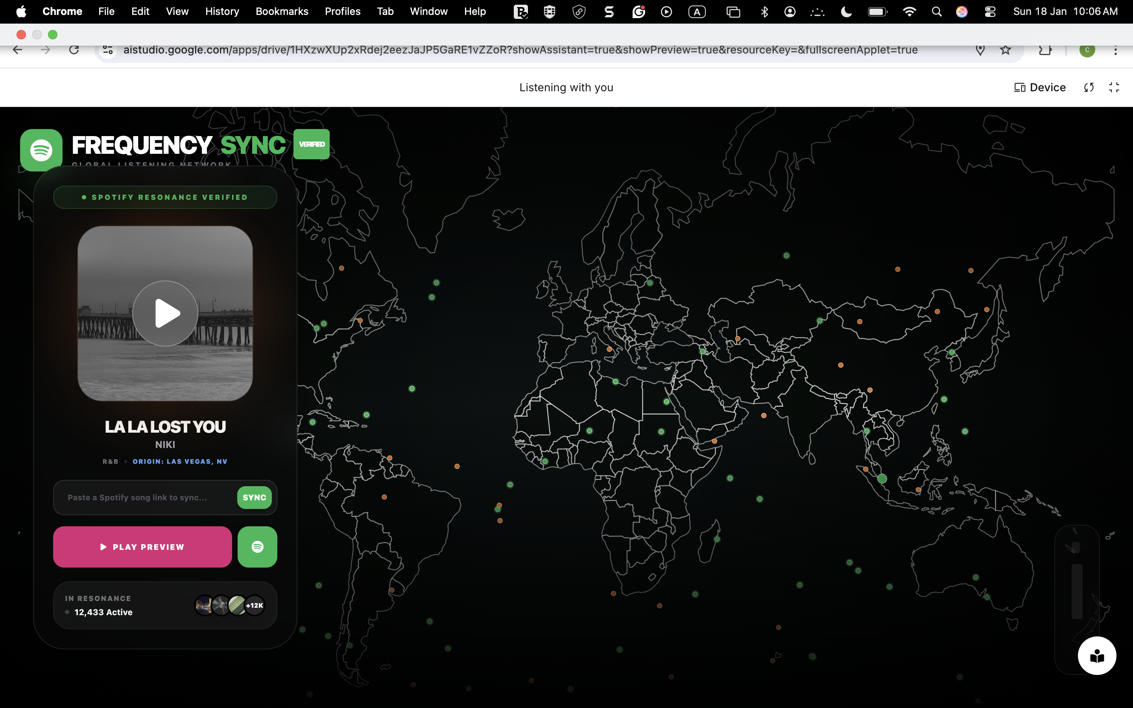This screenshot has height=708, width=1133.
Task: Click the white reader icon floating button
Action: click(1096, 656)
